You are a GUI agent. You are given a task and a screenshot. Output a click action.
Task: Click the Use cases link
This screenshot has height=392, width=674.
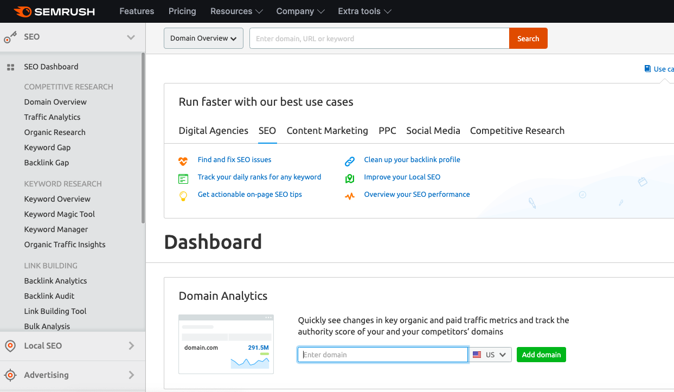coord(664,69)
